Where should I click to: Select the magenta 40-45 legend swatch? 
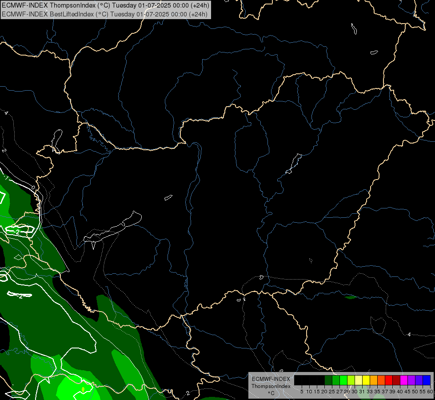pos(404,380)
